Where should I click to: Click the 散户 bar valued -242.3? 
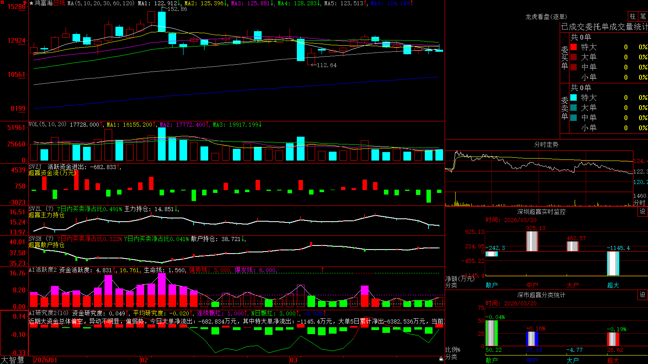pyautogui.click(x=491, y=254)
